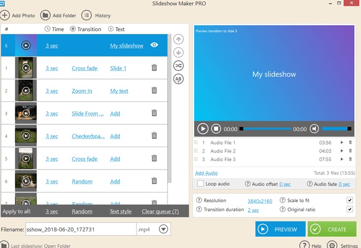361x248 pixels.
Task: Open the History menu
Action: coord(86,15)
